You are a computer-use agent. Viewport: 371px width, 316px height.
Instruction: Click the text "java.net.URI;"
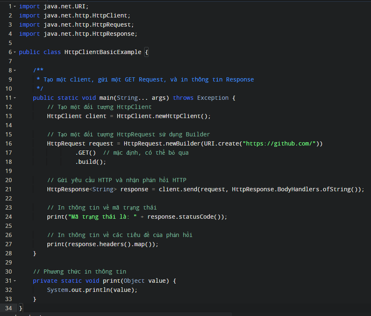tap(66, 6)
